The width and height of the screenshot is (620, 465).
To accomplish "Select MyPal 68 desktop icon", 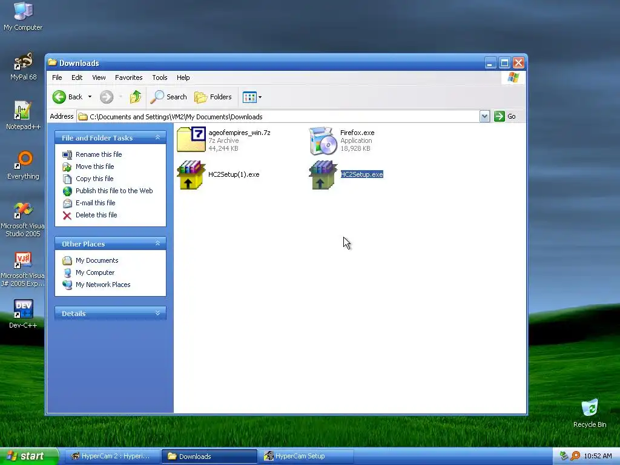I will click(x=23, y=66).
